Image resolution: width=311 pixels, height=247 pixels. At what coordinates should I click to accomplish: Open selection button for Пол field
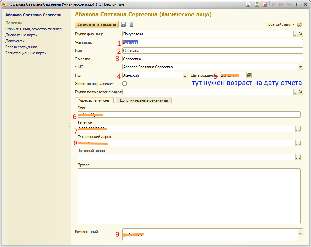click(185, 75)
